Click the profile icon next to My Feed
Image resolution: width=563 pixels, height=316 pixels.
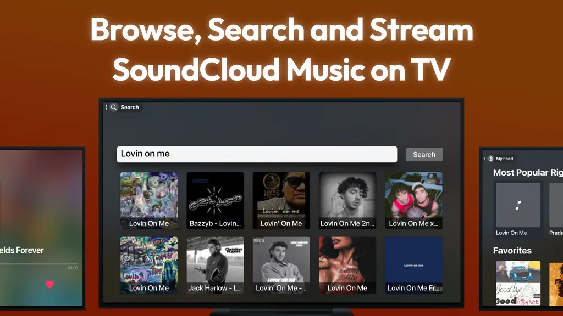[x=490, y=159]
